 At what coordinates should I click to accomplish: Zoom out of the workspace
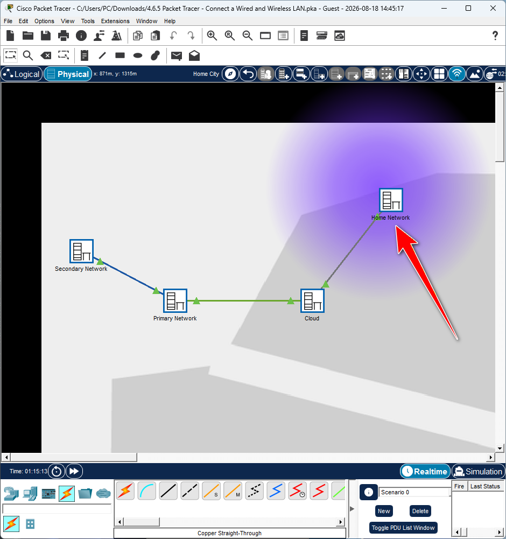(248, 36)
